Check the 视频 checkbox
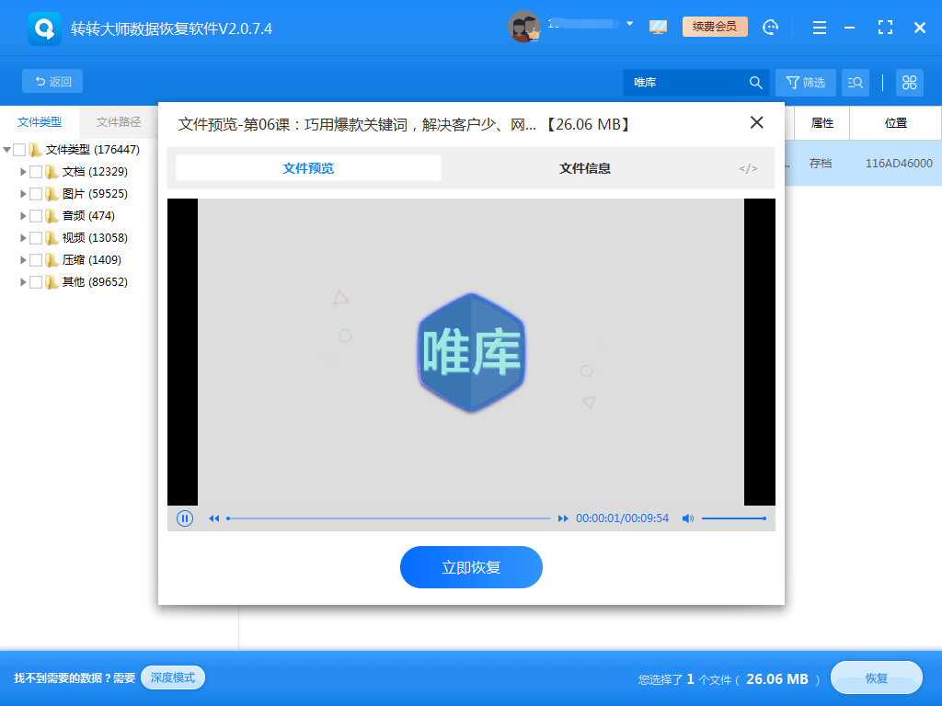Viewport: 942px width, 706px height. click(36, 238)
